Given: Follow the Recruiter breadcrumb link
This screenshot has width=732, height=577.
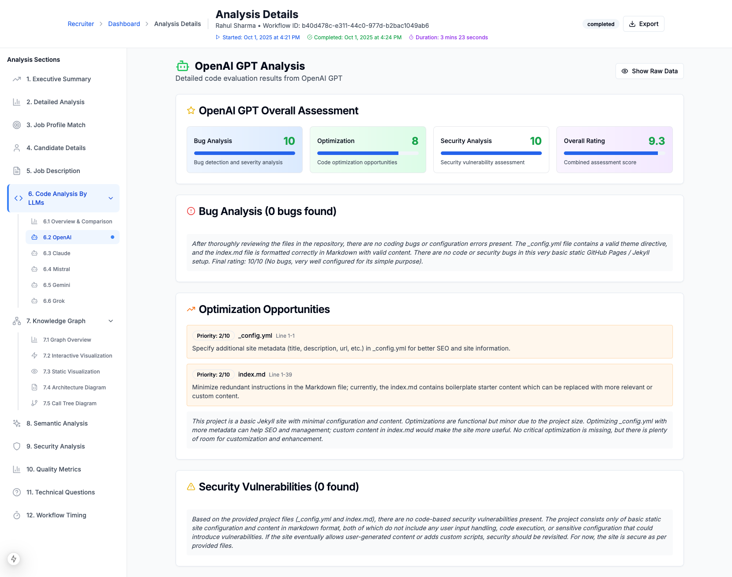Looking at the screenshot, I should coord(81,24).
